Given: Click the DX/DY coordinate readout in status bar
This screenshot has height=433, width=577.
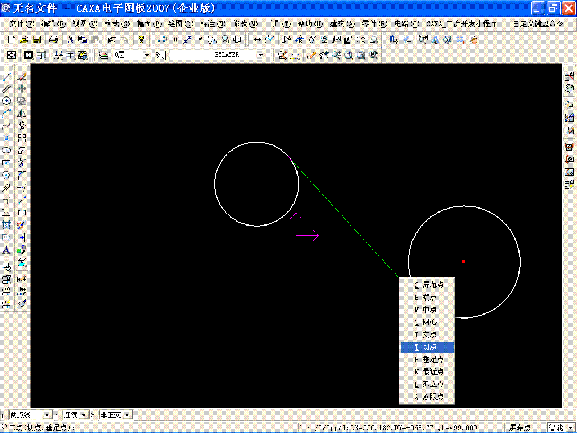Looking at the screenshot, I should [426, 427].
